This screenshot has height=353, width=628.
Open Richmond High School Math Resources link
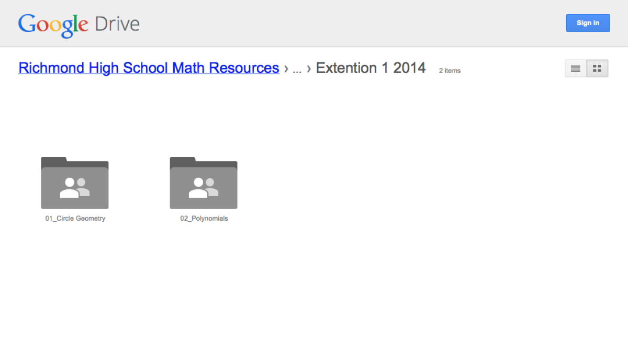coord(149,67)
